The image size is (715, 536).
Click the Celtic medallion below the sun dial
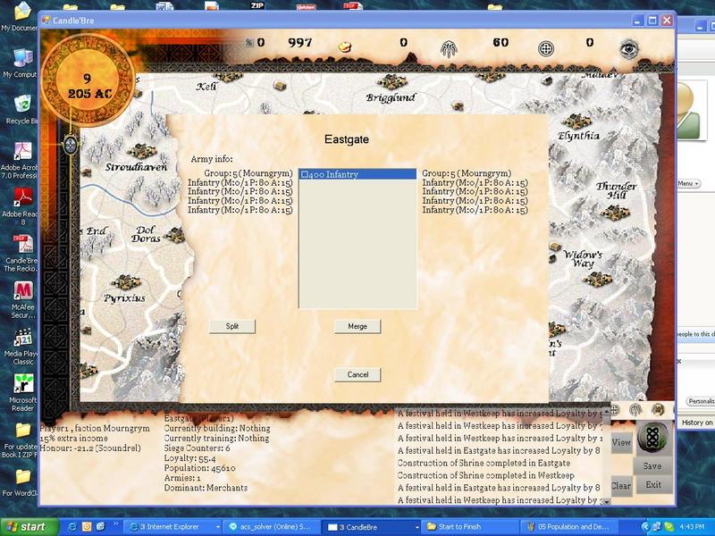point(71,146)
